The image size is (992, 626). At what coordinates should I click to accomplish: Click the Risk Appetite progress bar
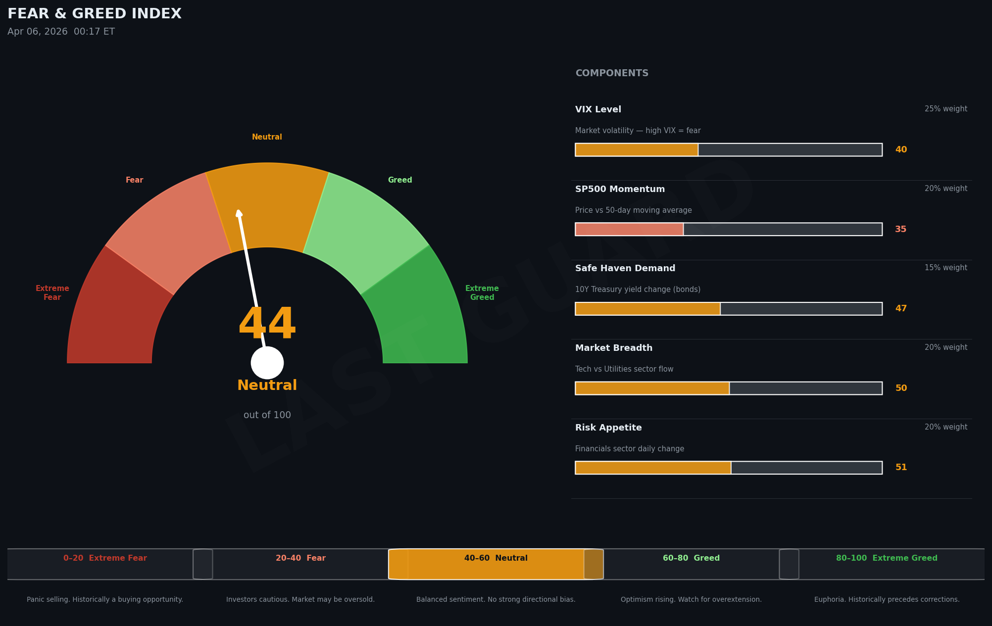click(729, 468)
